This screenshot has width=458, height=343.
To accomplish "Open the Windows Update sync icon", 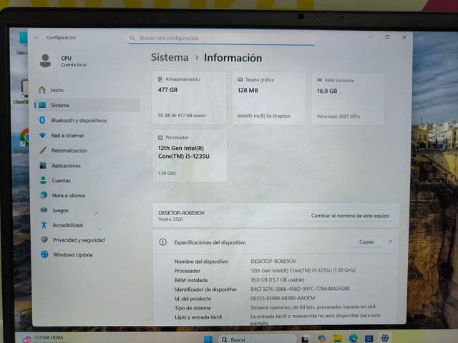I will (x=44, y=254).
